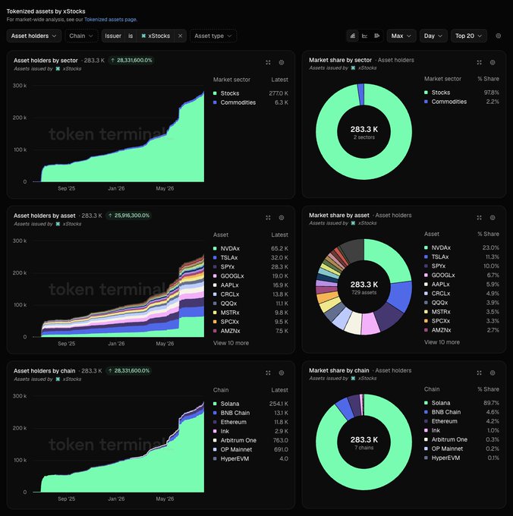Click the orange swatch beside SPCXx in Market share by asset

[x=426, y=321]
